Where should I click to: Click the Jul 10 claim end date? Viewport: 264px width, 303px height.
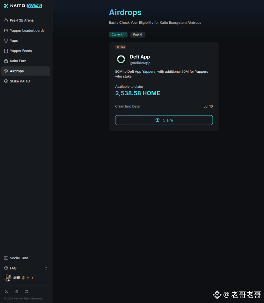(208, 107)
